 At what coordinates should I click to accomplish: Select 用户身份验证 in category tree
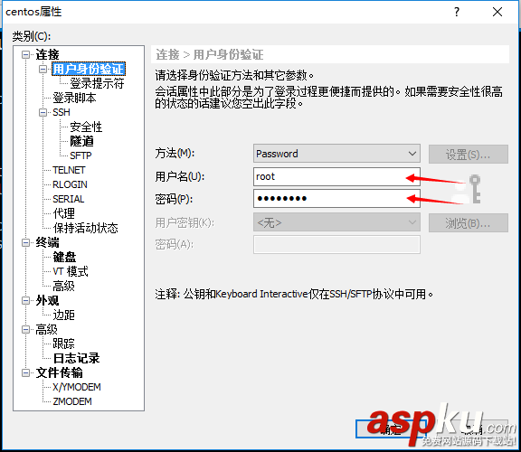click(89, 69)
